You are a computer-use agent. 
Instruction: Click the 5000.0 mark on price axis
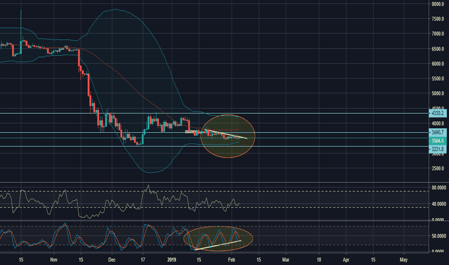pyautogui.click(x=438, y=93)
